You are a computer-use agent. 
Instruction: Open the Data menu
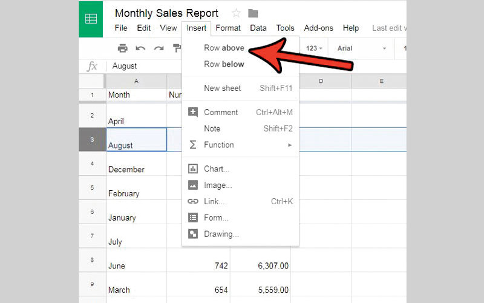tap(258, 28)
